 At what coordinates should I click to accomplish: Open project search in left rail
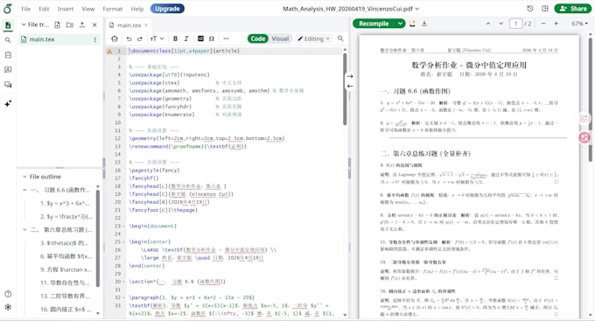(x=8, y=40)
